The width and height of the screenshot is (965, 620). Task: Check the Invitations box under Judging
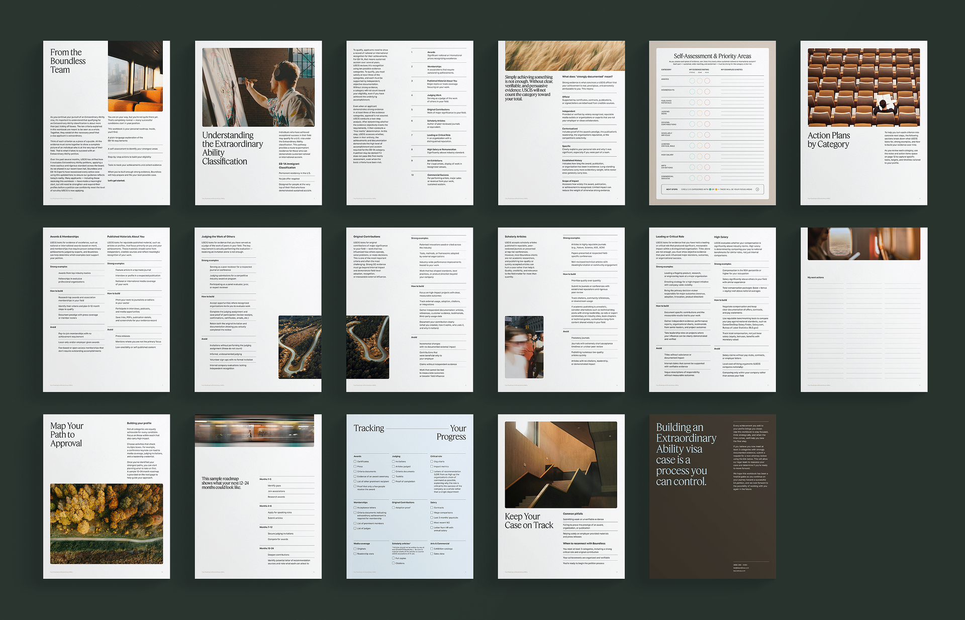[394, 461]
